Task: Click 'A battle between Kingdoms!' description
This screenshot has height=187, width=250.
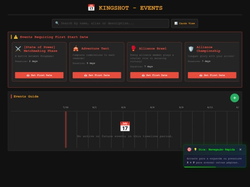Action: (x=35, y=56)
